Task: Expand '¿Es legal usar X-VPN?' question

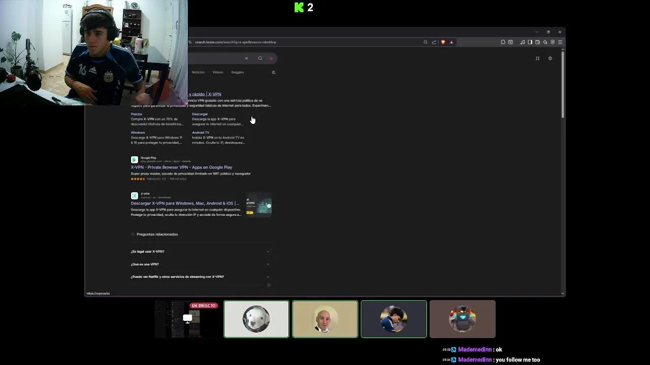Action: tap(201, 251)
